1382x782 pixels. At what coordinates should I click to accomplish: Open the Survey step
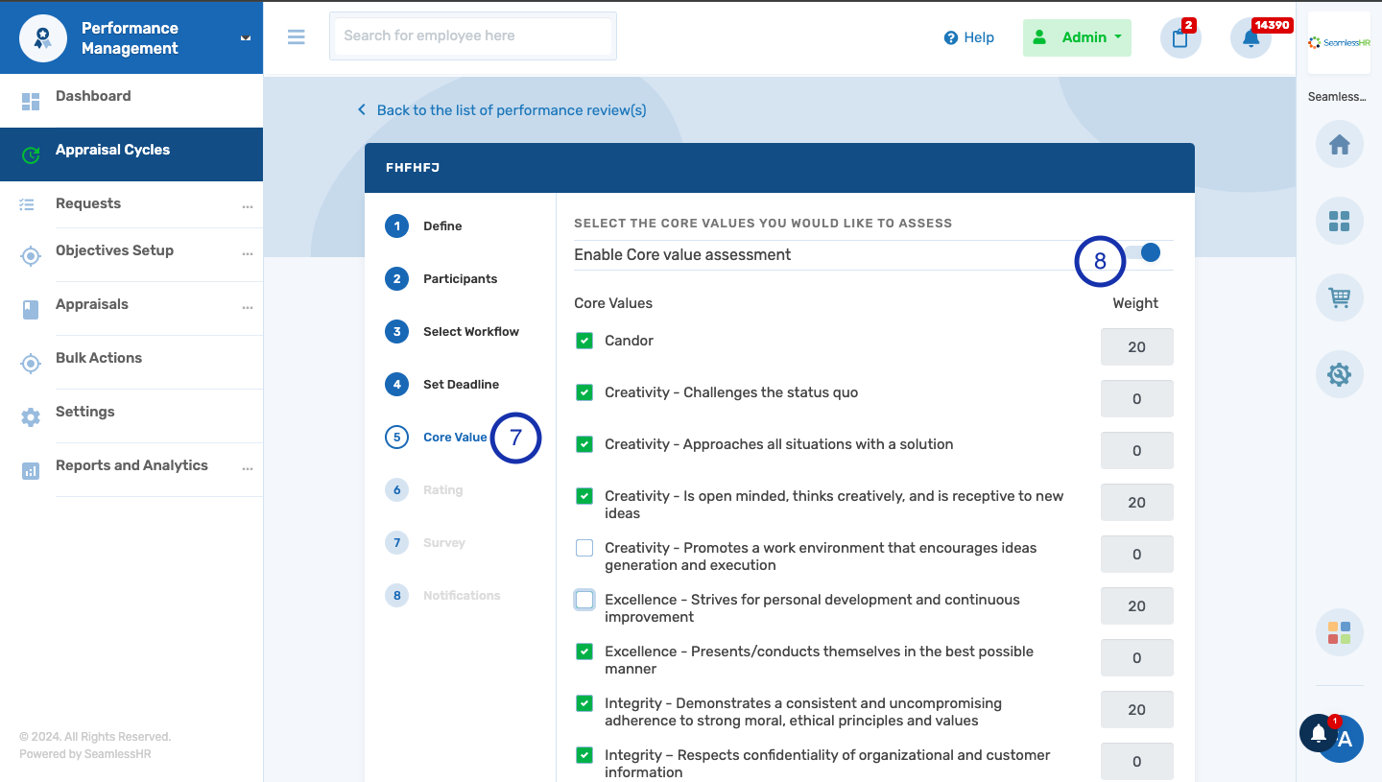pyautogui.click(x=444, y=543)
